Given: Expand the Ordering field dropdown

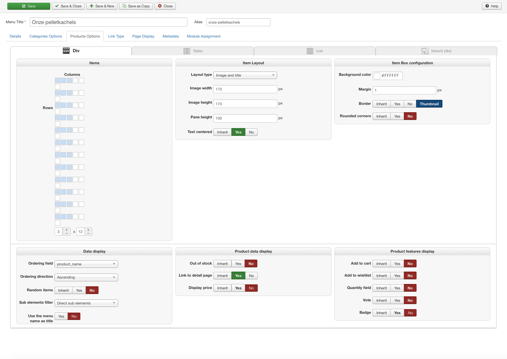Looking at the screenshot, I should click(x=86, y=264).
